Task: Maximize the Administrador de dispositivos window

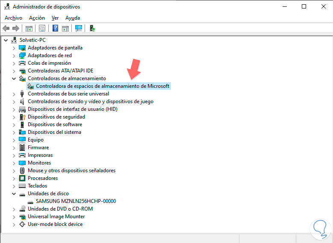Action: click(304, 6)
